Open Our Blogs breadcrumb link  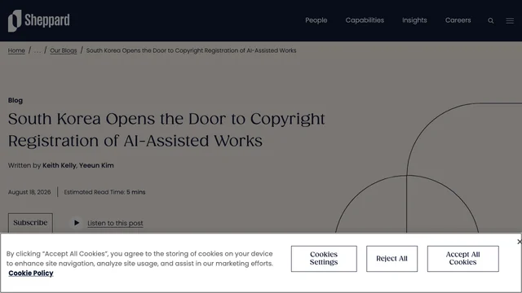tap(64, 50)
